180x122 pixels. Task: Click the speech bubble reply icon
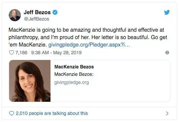[11, 113]
